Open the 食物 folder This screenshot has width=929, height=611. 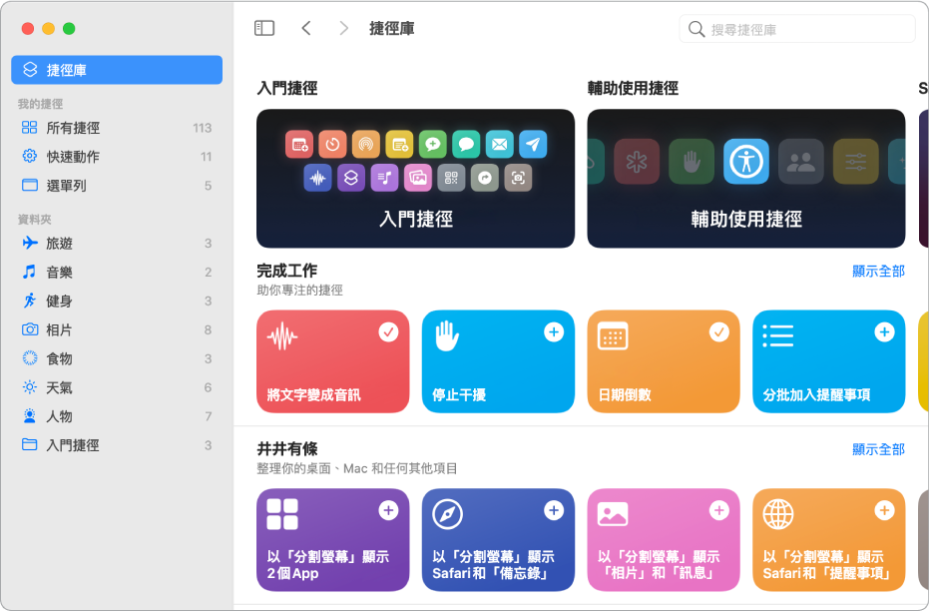tap(117, 358)
